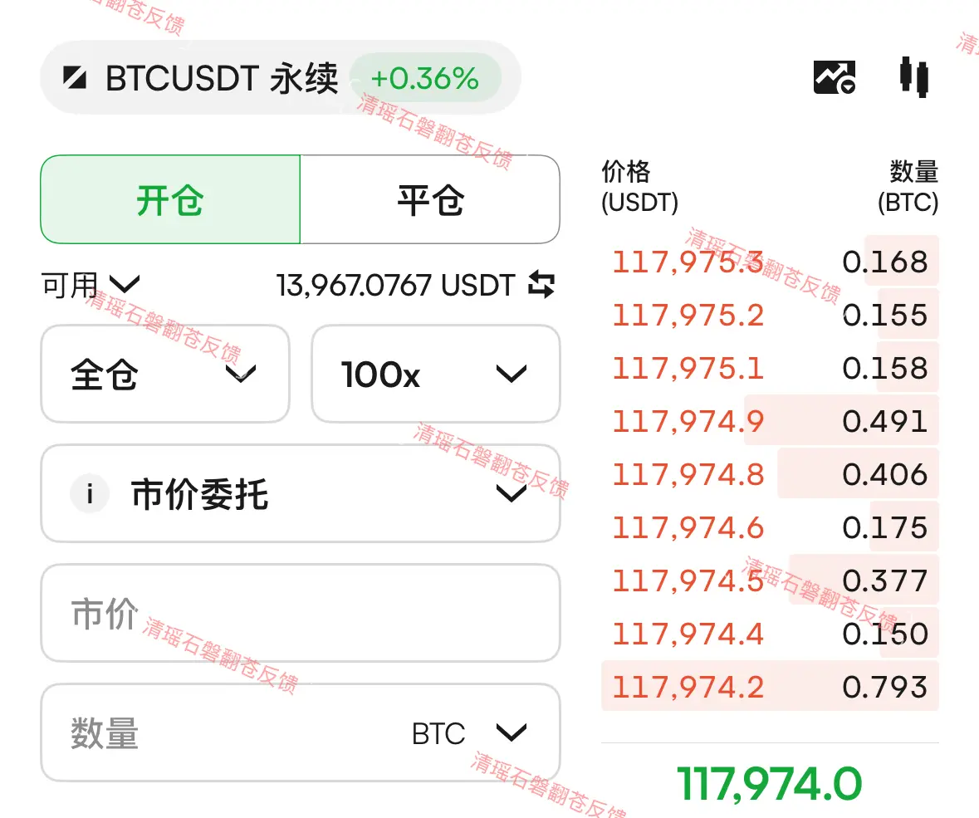Expand the 可用 dropdown chevron
The width and height of the screenshot is (979, 818).
pos(125,285)
